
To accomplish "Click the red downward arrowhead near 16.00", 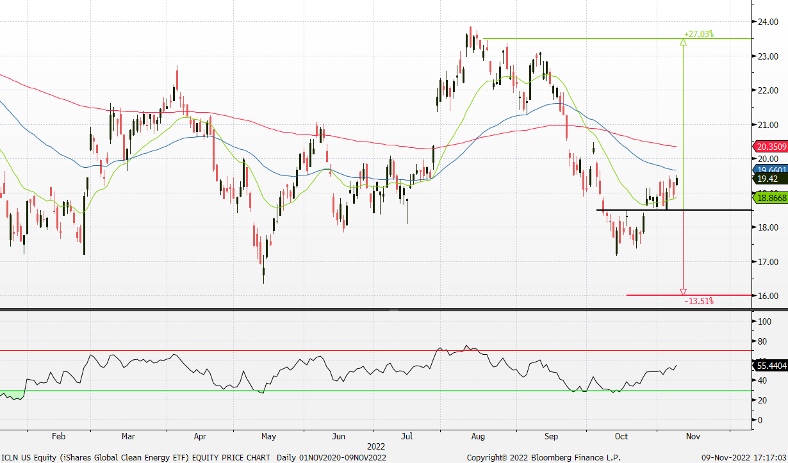I will [x=683, y=291].
